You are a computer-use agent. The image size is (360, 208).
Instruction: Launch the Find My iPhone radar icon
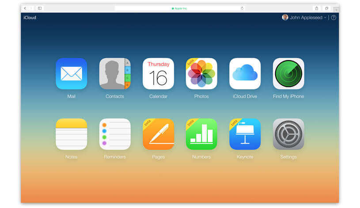click(288, 74)
